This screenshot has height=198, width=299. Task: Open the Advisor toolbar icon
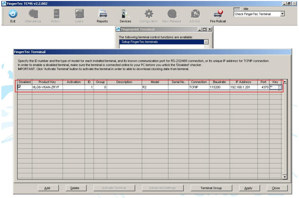195,14
